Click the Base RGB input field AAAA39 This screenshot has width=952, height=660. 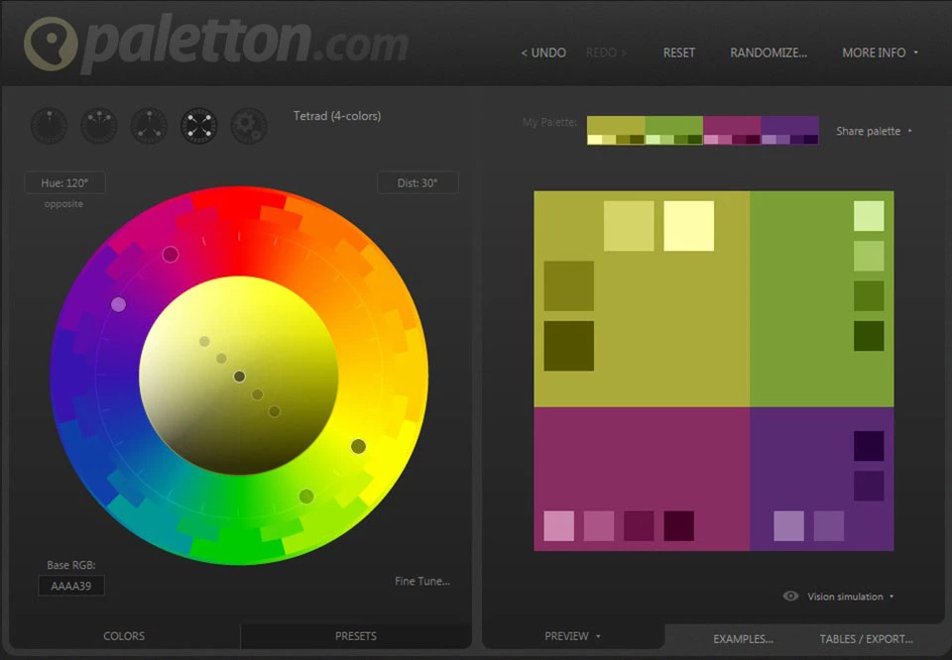pos(71,586)
